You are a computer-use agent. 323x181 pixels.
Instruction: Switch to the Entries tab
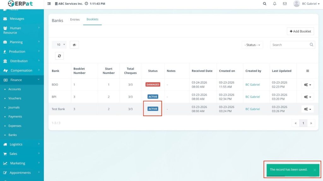(75, 20)
